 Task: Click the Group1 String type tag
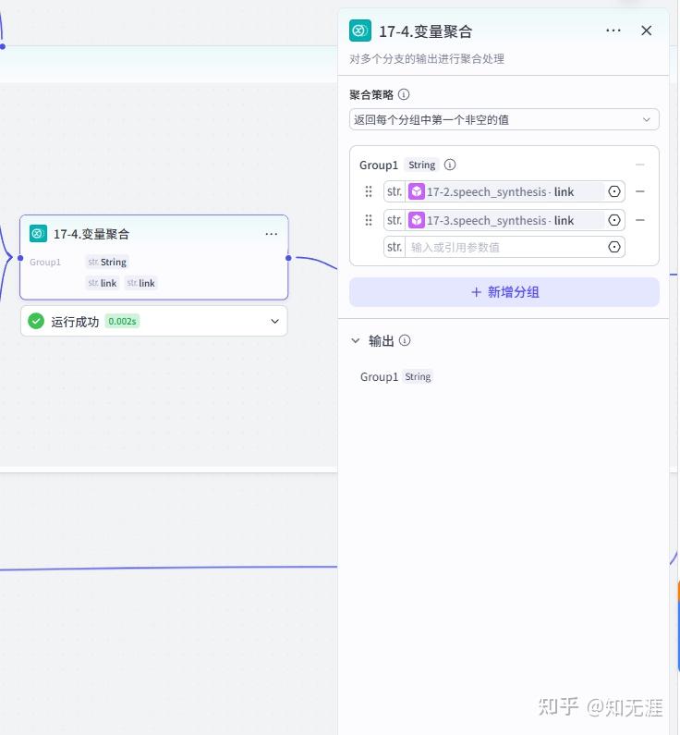pos(421,165)
